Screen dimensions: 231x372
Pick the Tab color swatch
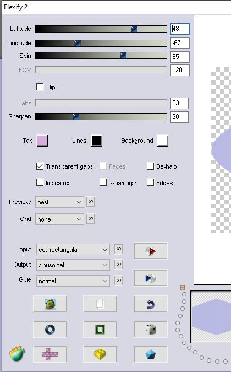pyautogui.click(x=42, y=141)
